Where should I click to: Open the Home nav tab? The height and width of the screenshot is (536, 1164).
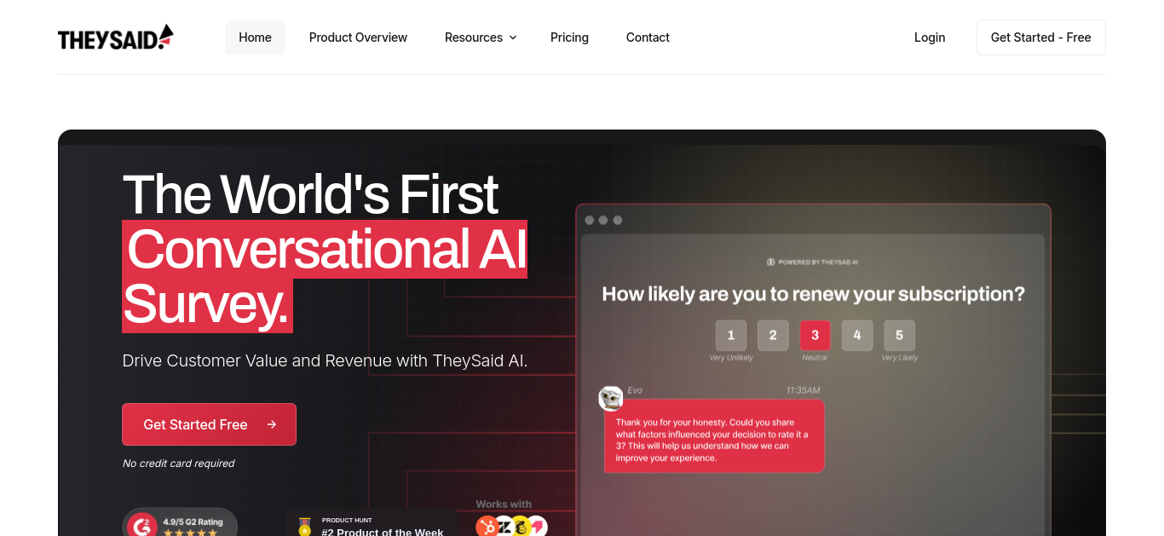255,37
